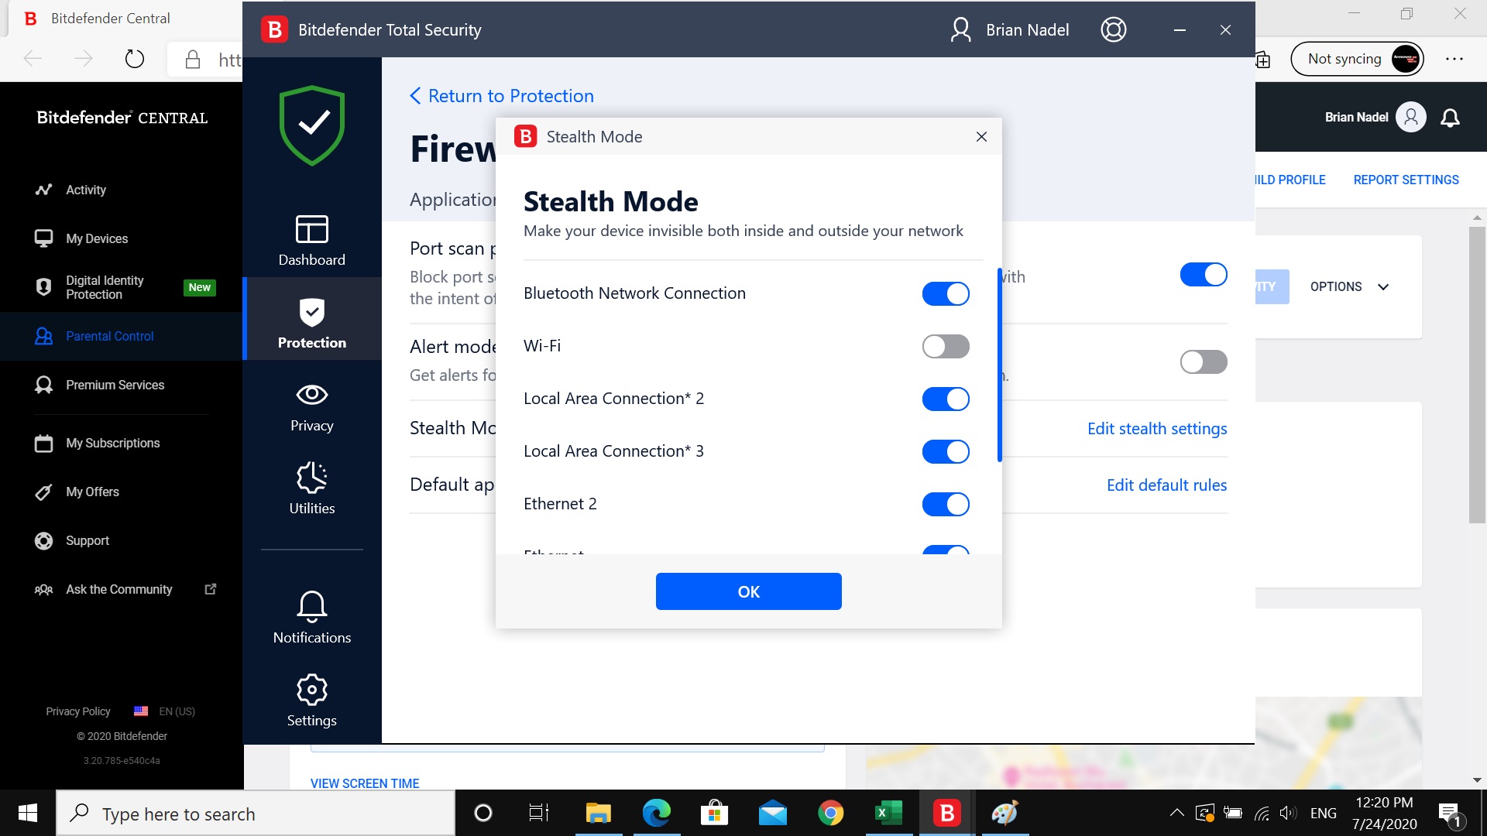Open My Devices in Bitdefender Central
Screen dimensions: 1487x836
pos(96,238)
